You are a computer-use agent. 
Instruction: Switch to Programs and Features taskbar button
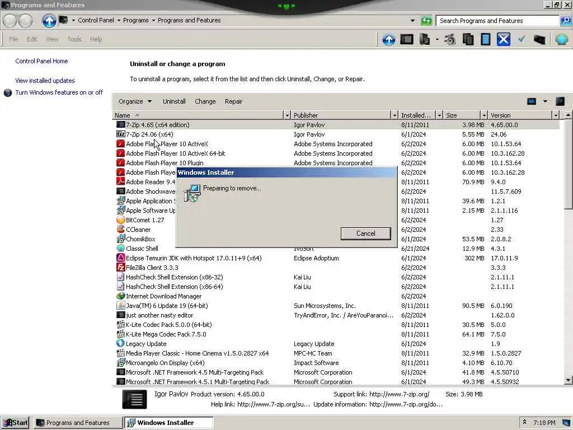(x=78, y=423)
